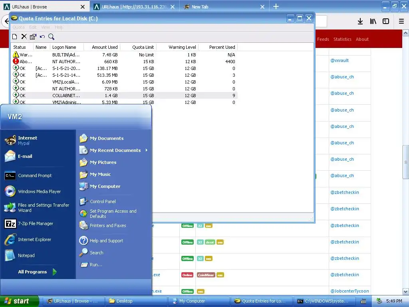This screenshot has height=307, width=409.
Task: Open E-mail from Start menu
Action: [x=18, y=156]
